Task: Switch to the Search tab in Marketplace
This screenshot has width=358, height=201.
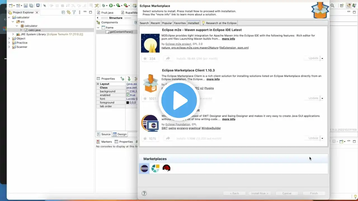Action: (x=144, y=23)
